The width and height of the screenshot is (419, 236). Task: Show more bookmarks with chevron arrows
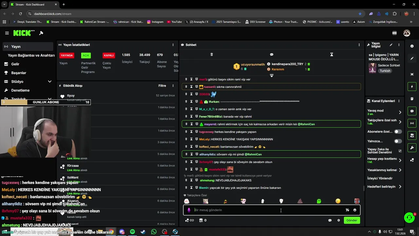tap(411, 22)
